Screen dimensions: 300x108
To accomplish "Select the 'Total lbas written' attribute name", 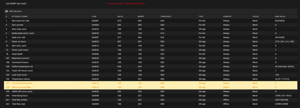I will pos(20,100).
